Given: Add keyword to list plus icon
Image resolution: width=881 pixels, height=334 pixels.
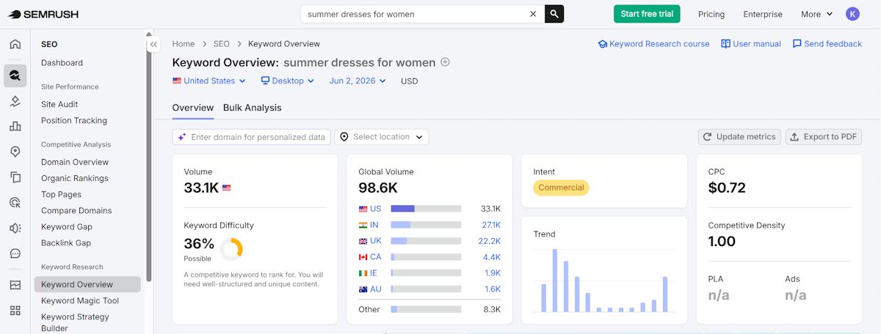Looking at the screenshot, I should click(445, 62).
